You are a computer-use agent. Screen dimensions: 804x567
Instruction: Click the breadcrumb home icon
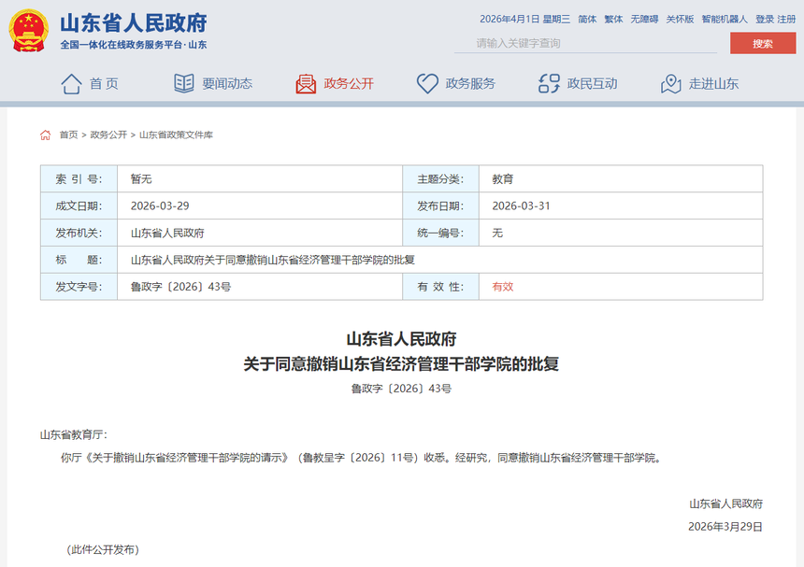coord(46,135)
